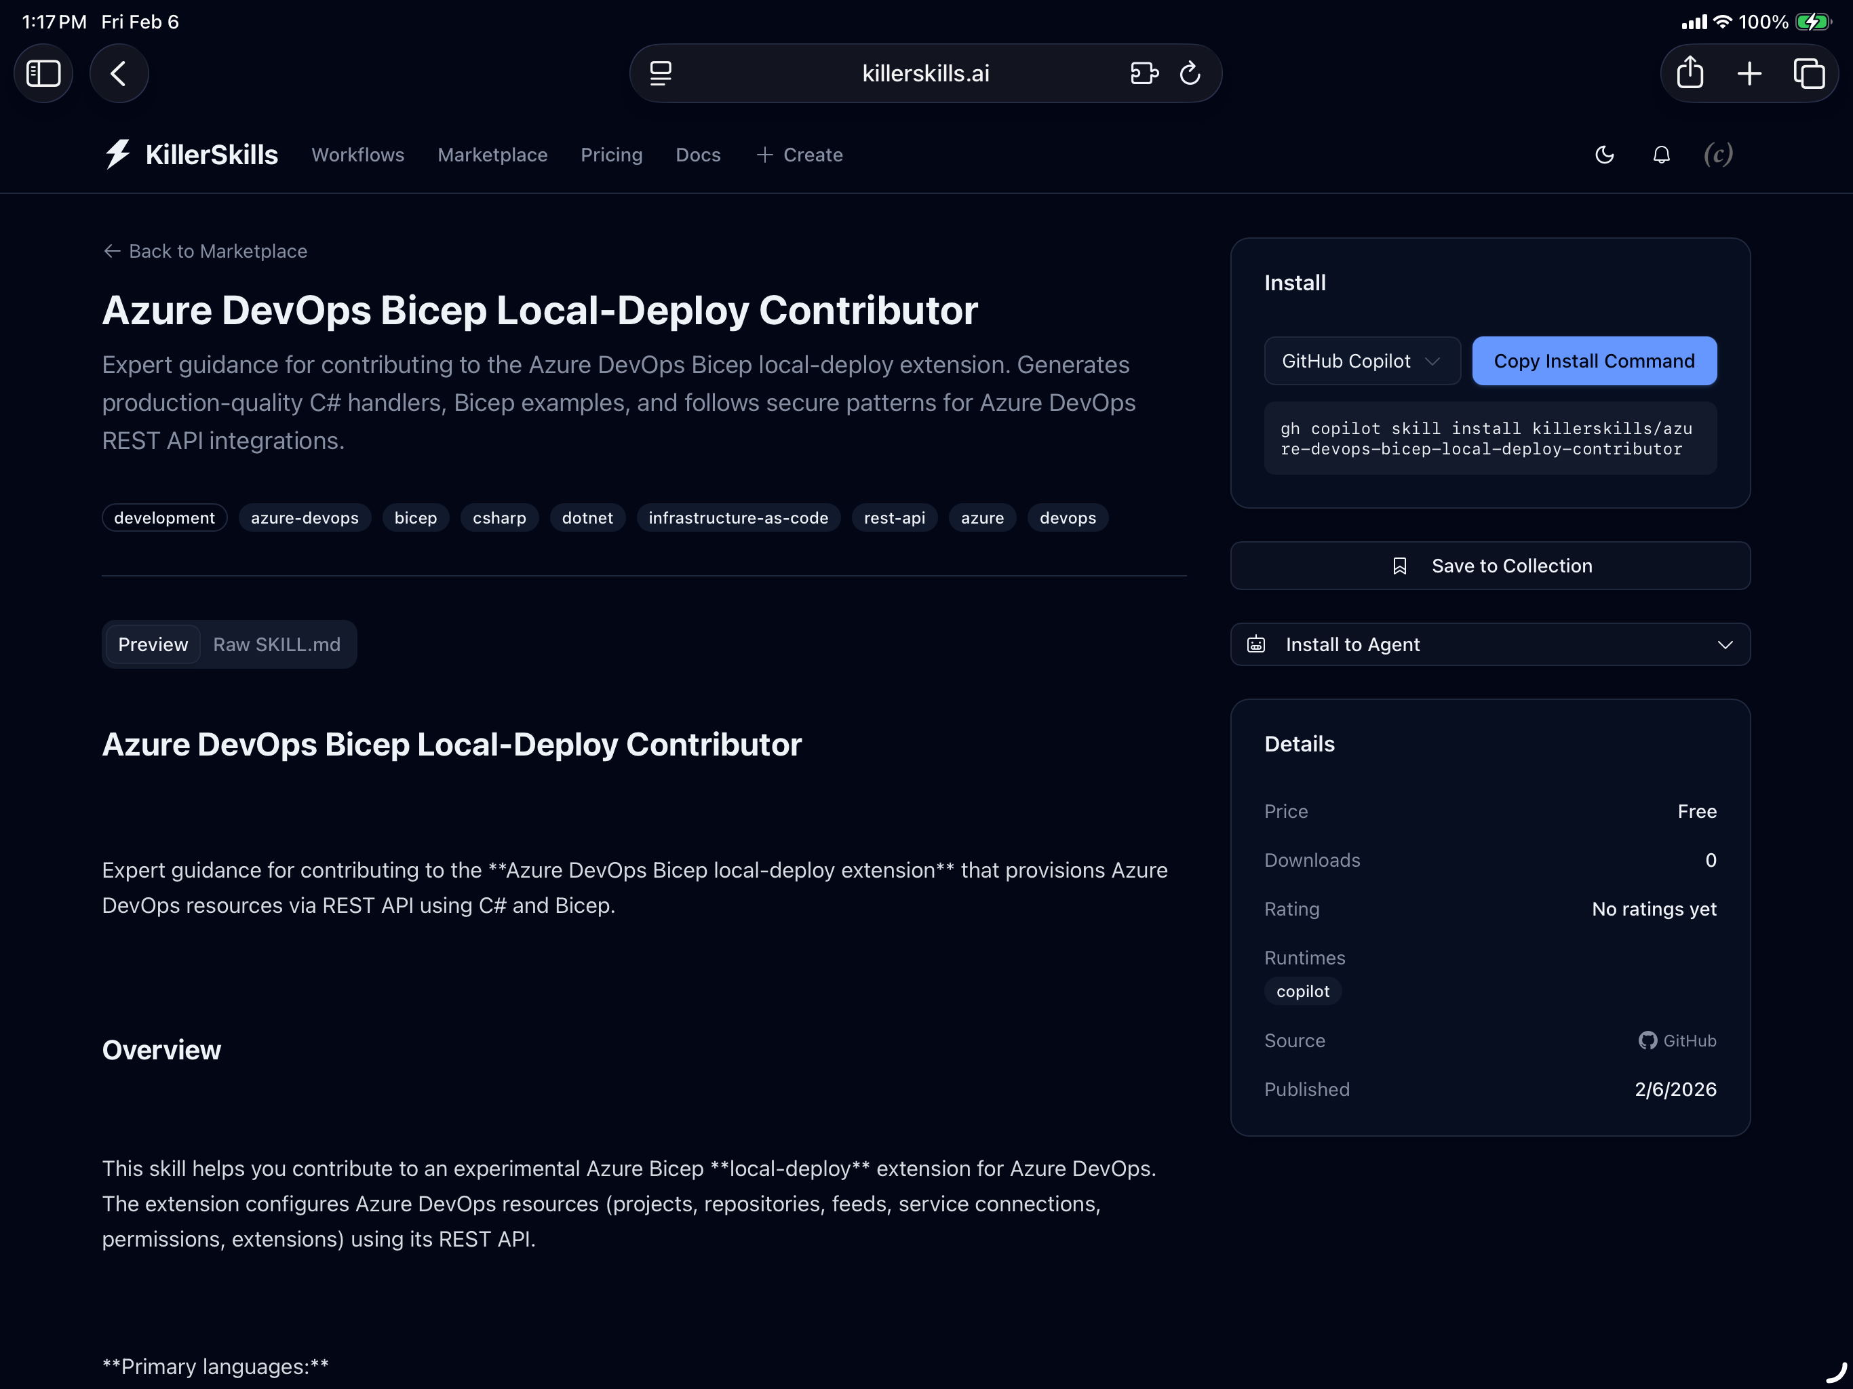Reload the page in Safari

[1190, 74]
